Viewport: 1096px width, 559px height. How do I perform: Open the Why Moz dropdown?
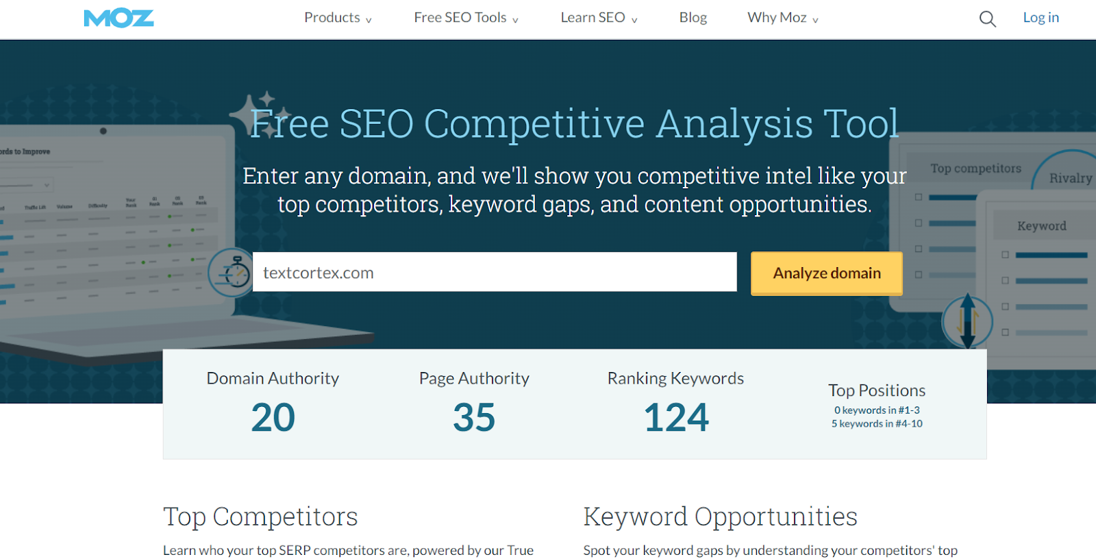[782, 18]
